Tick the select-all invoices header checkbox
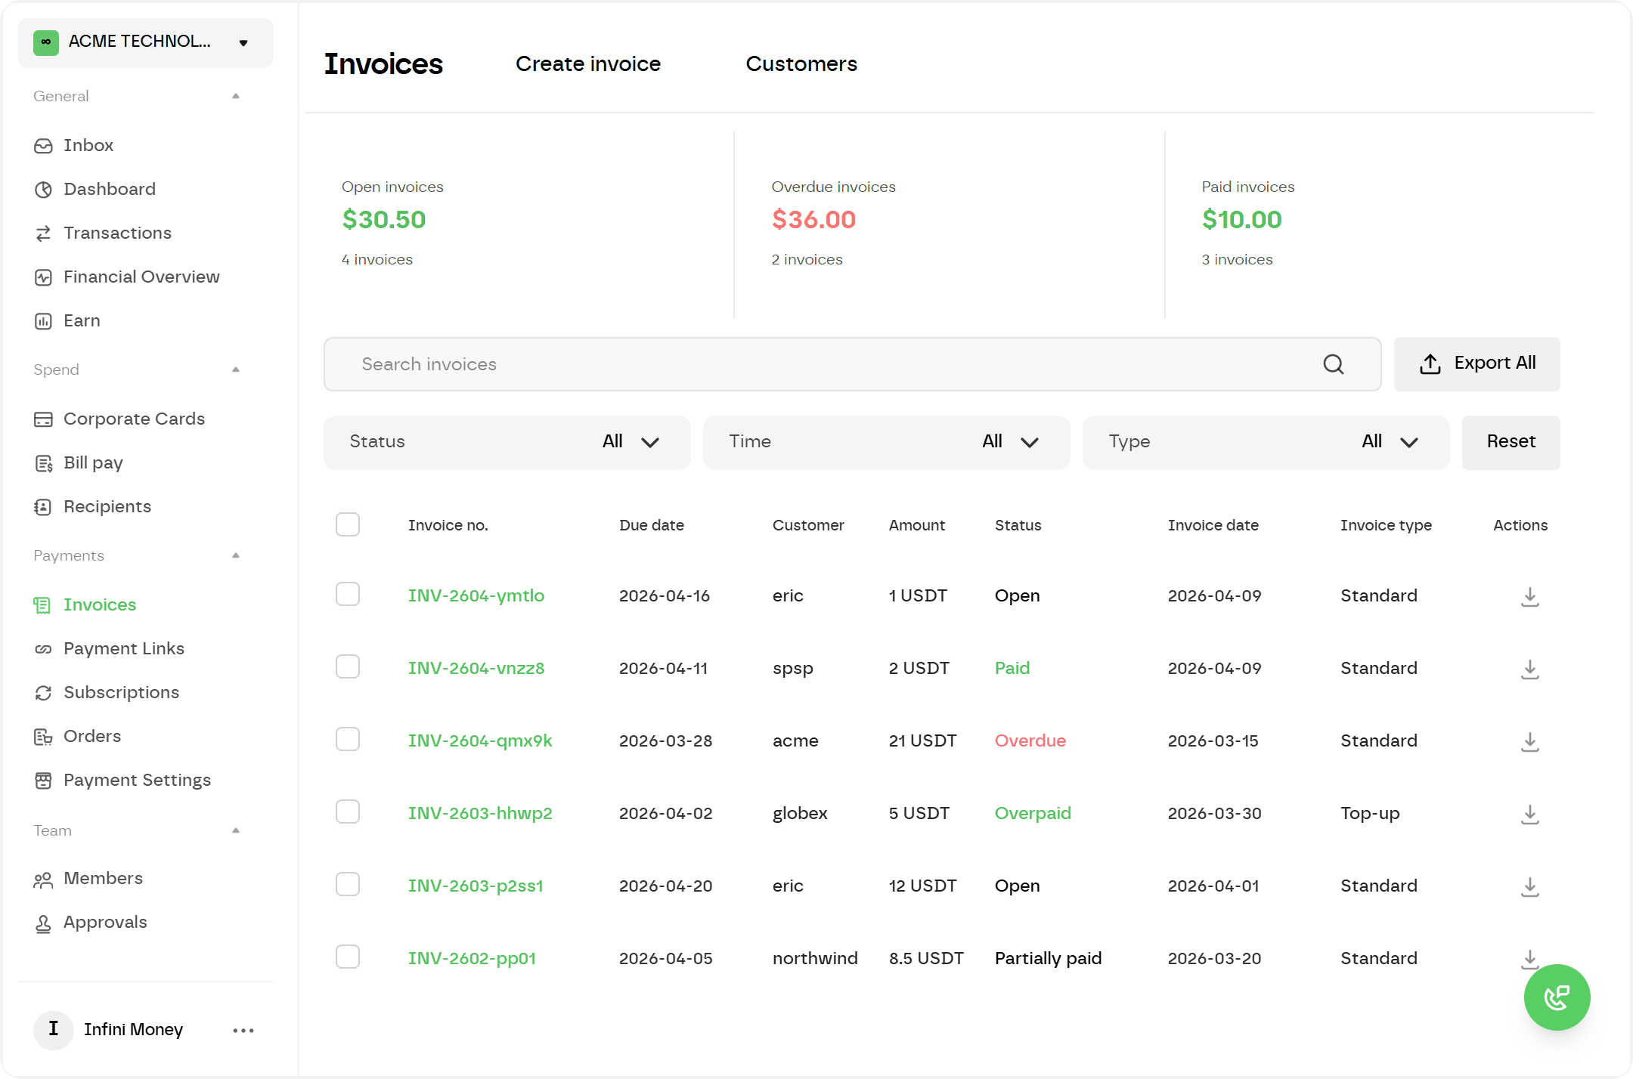The width and height of the screenshot is (1633, 1079). [348, 524]
